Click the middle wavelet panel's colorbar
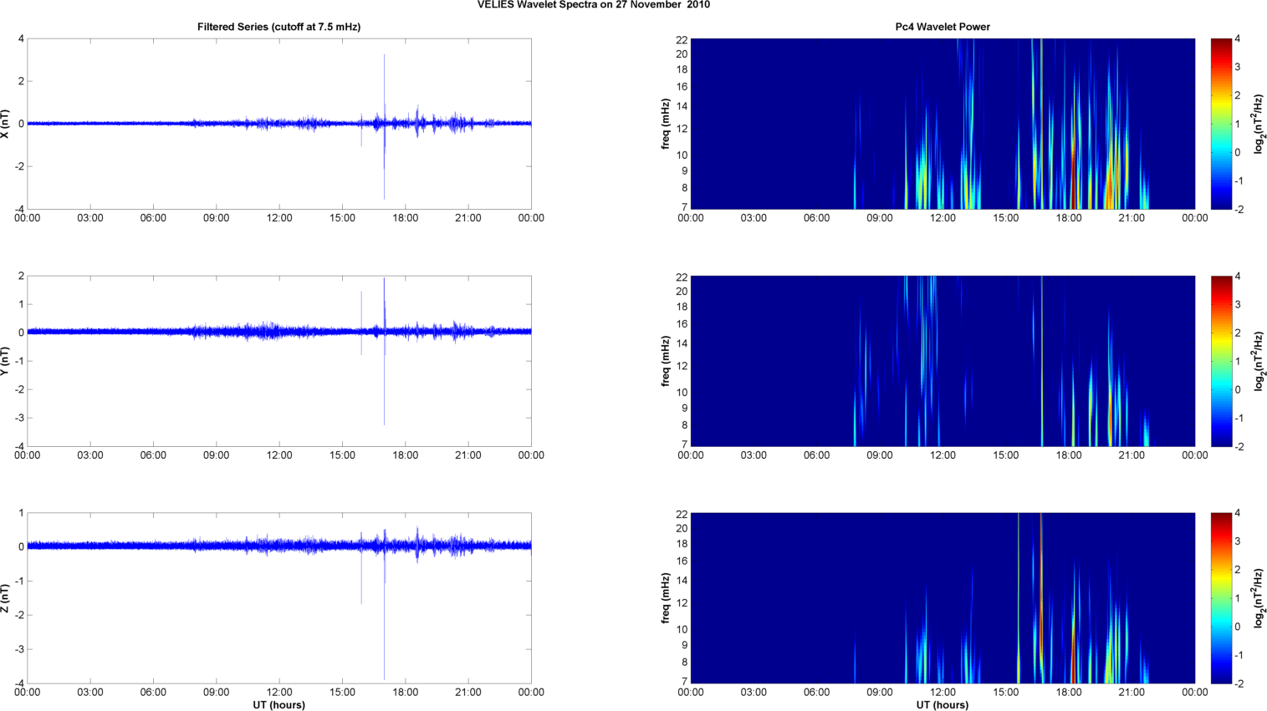The image size is (1267, 711). [1221, 361]
